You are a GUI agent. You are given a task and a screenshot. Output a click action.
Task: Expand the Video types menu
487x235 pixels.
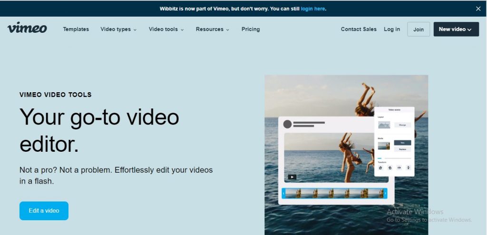[x=118, y=29]
